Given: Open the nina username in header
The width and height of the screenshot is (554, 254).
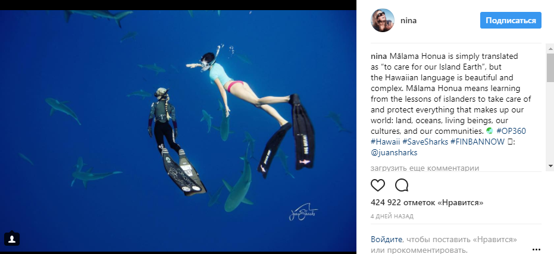Looking at the screenshot, I should (x=408, y=20).
